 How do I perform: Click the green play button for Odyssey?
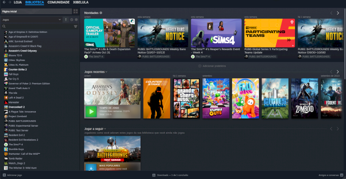[91, 112]
